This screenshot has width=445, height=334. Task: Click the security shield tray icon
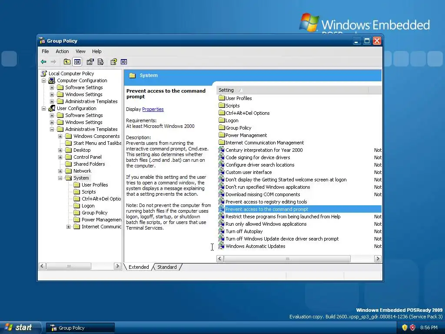(405, 327)
